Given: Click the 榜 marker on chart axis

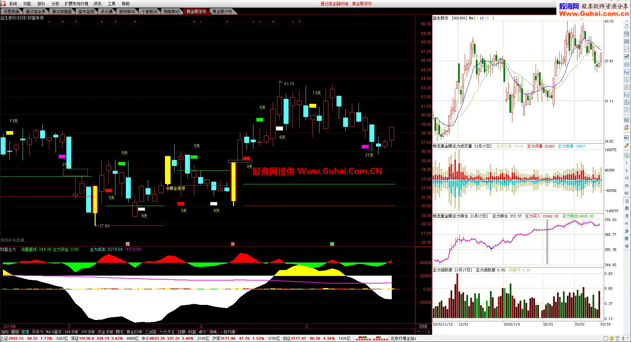Looking at the screenshot, I should (x=128, y=244).
